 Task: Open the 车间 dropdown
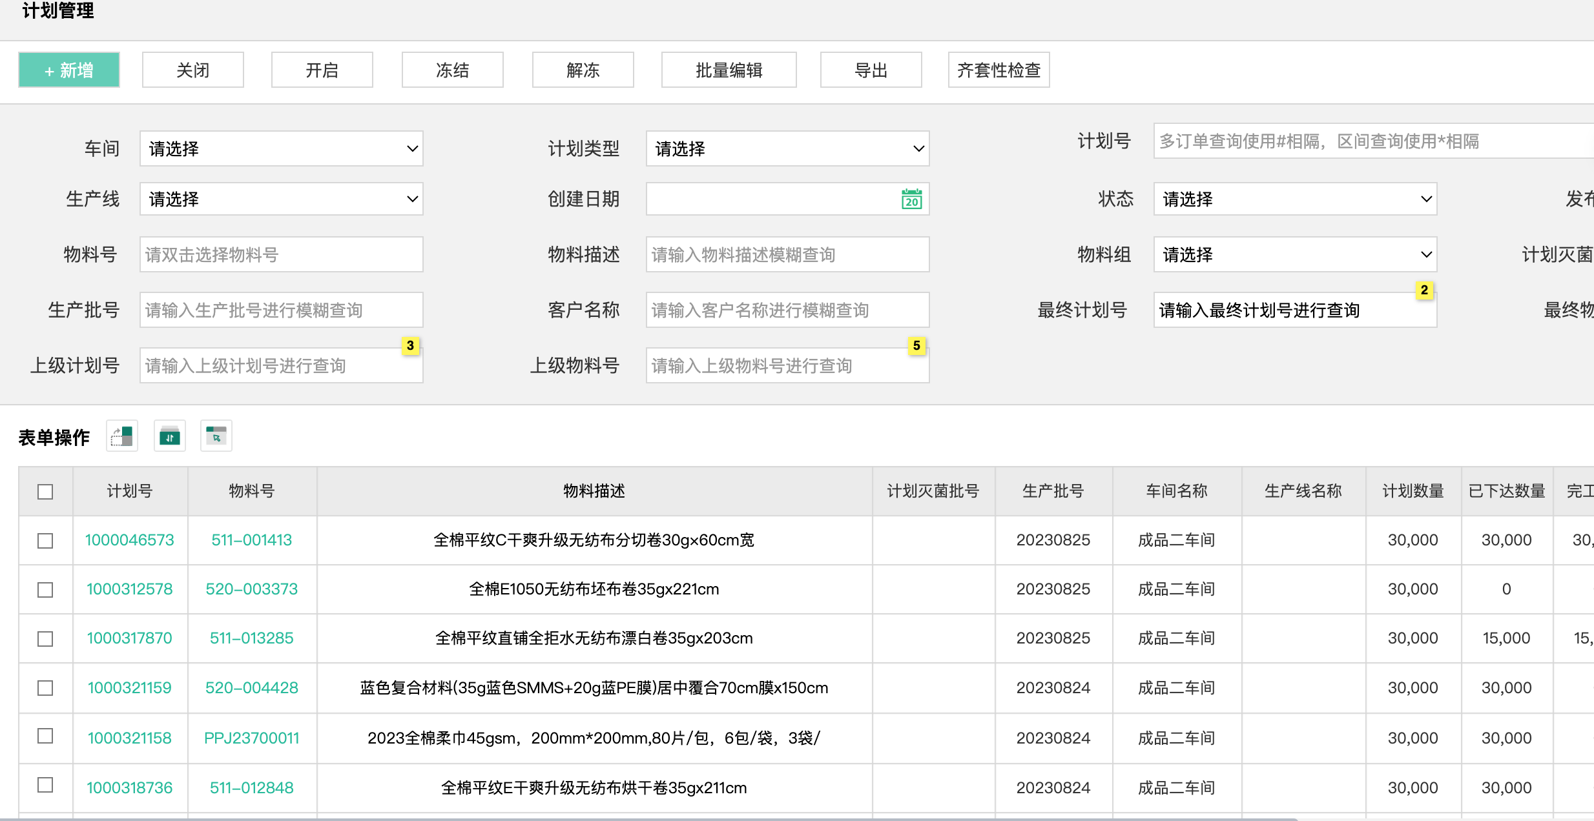282,148
